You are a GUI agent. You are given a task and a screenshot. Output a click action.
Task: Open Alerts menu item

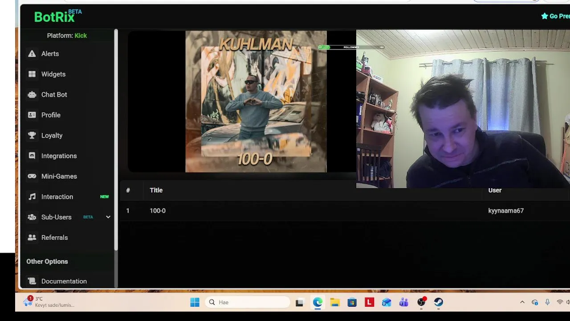click(x=50, y=53)
